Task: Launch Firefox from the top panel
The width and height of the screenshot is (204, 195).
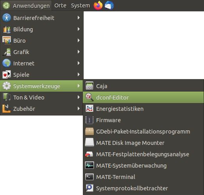Action: 98,5
